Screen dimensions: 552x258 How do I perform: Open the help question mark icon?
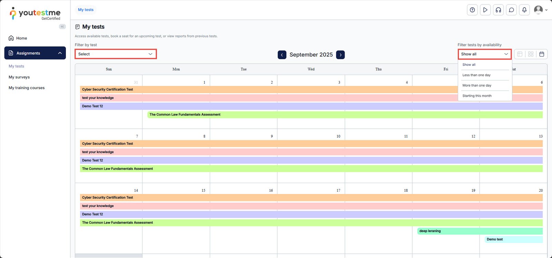coord(472,10)
